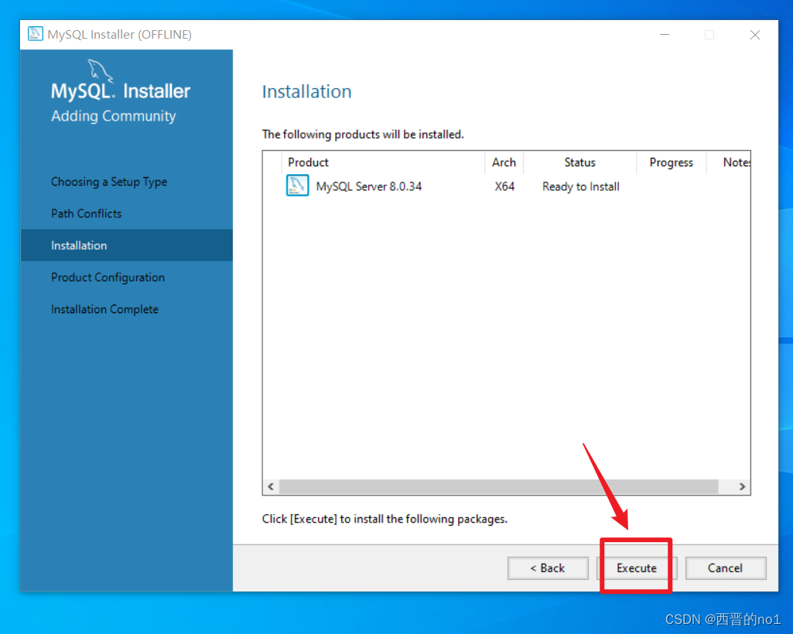
Task: Click the MySQL Installer title bar icon
Action: click(x=36, y=34)
